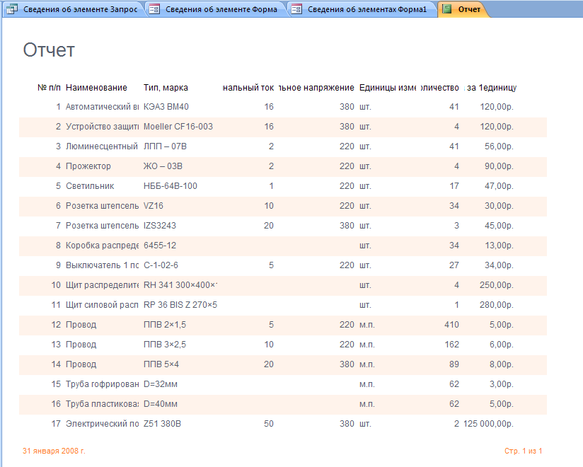Screen dimensions: 583x467
Task: Click the ЖО – 03В cell
Action: click(163, 166)
